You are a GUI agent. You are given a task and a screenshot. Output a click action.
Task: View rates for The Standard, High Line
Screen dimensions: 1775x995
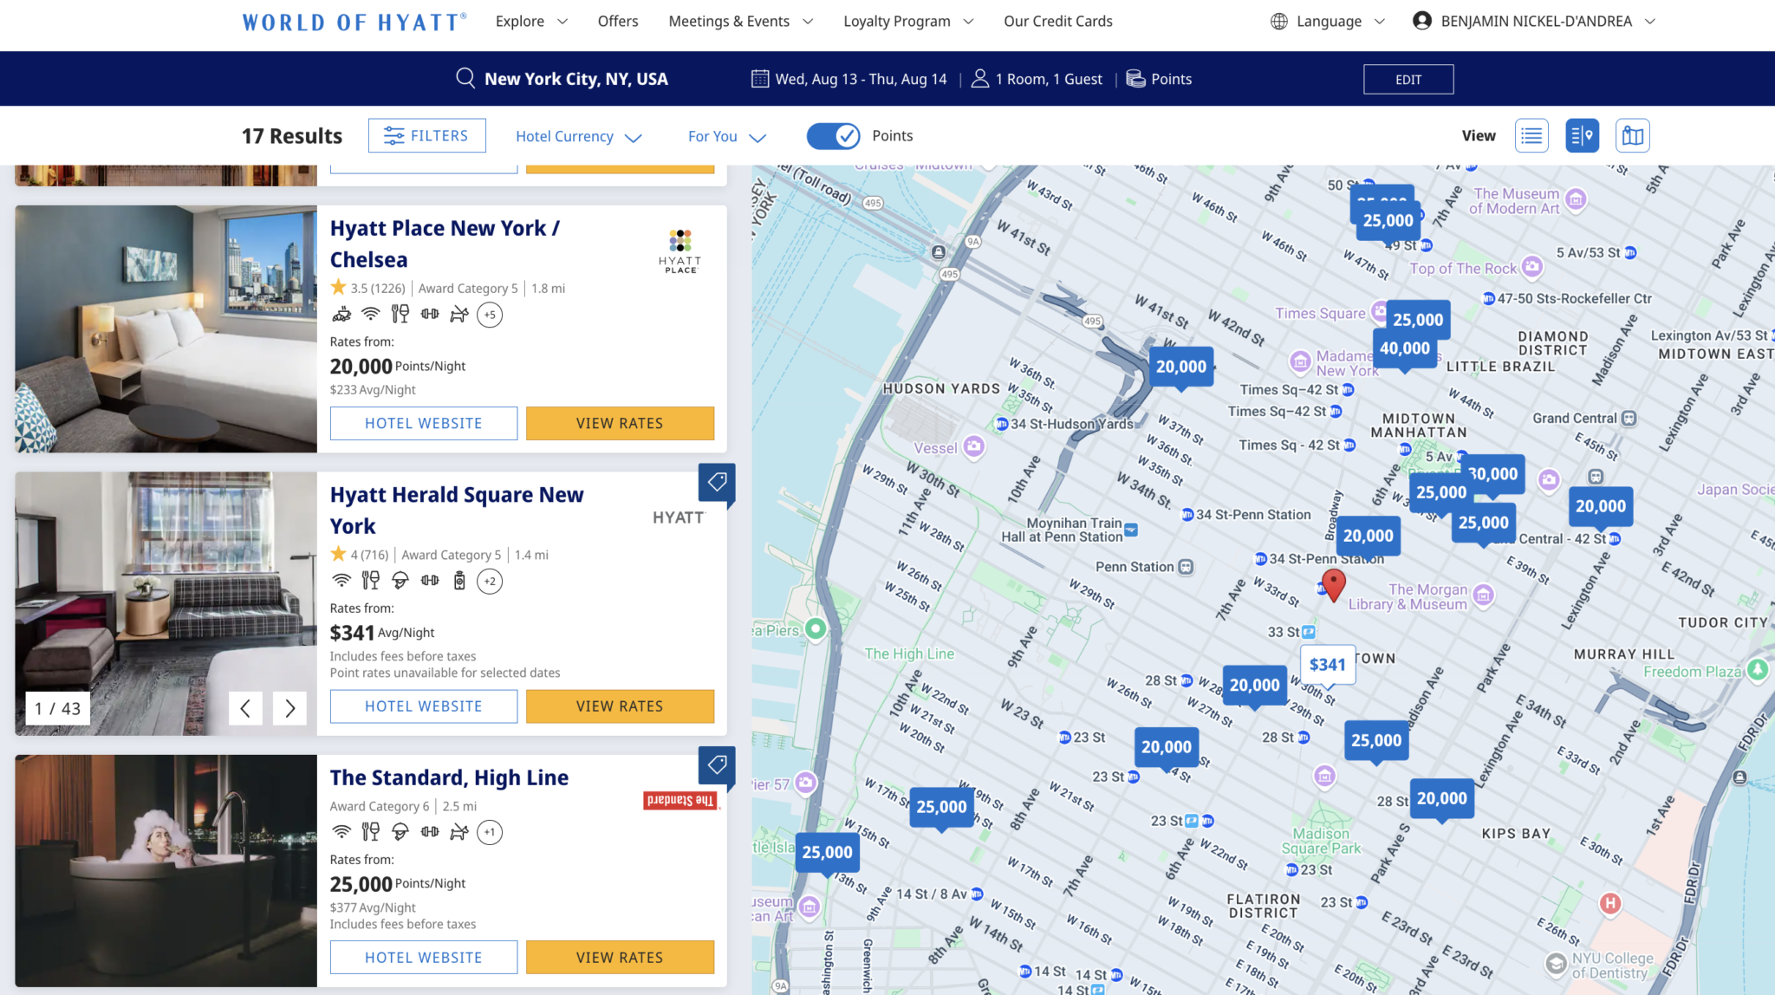619,957
